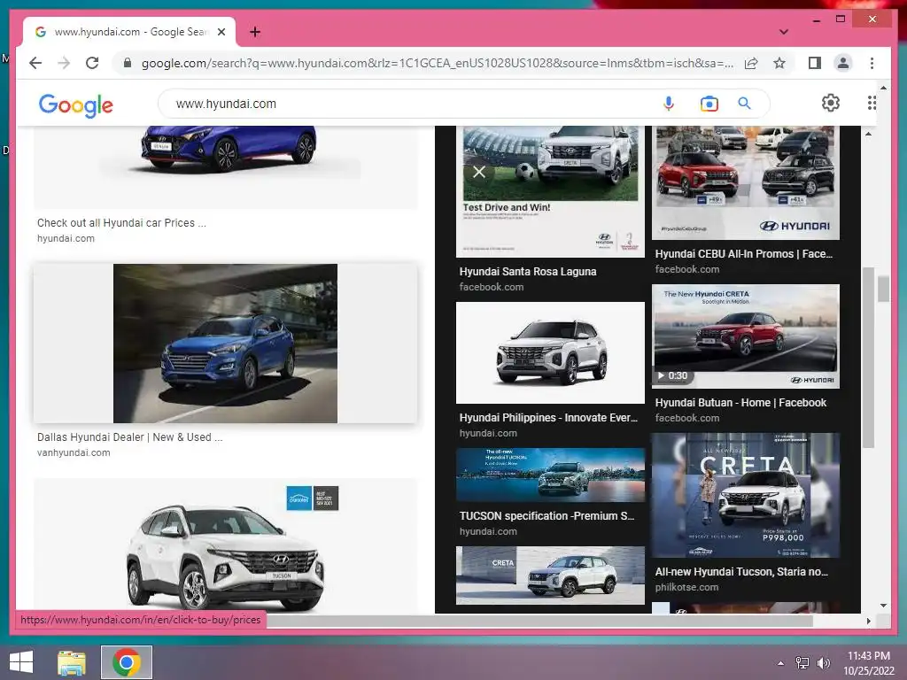Viewport: 907px width, 680px height.
Task: Open Hyundai lineup image with logo
Action: [x=746, y=182]
